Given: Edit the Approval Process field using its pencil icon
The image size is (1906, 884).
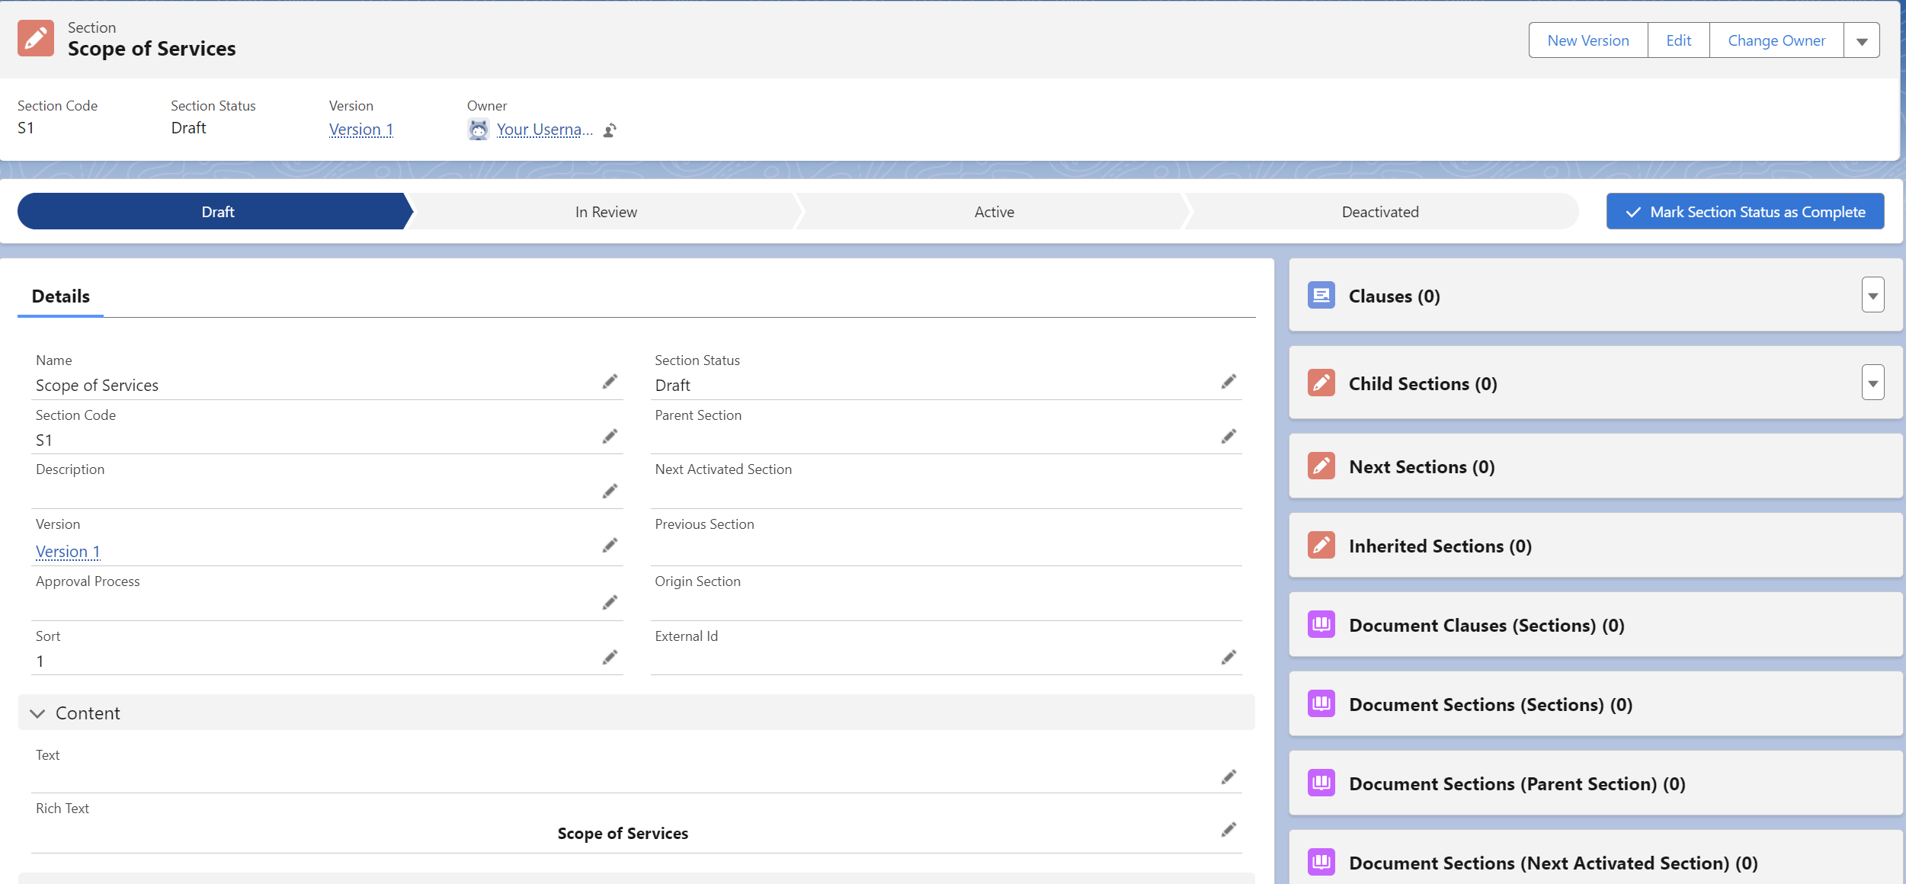Looking at the screenshot, I should (x=610, y=602).
